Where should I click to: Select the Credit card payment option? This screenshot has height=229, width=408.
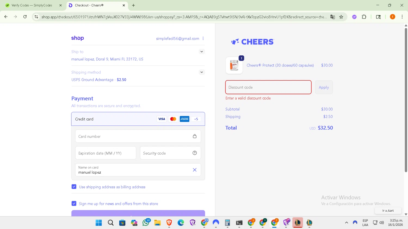coord(138,119)
